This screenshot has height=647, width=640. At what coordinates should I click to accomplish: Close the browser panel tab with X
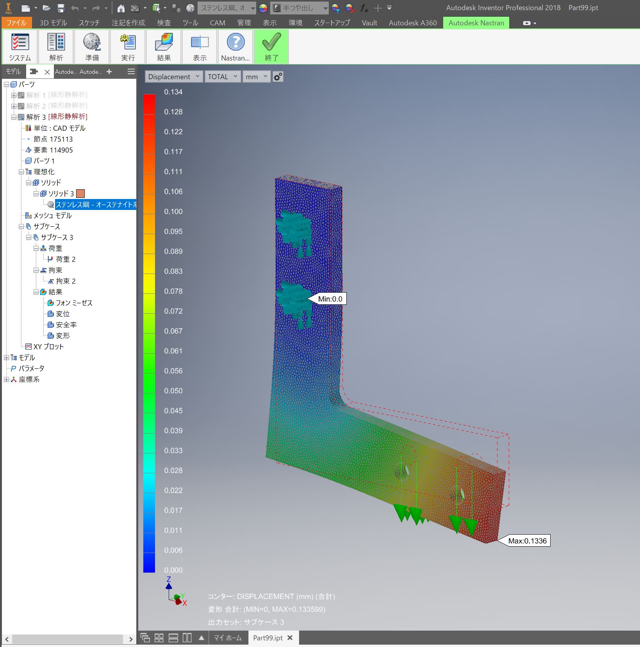[x=47, y=72]
